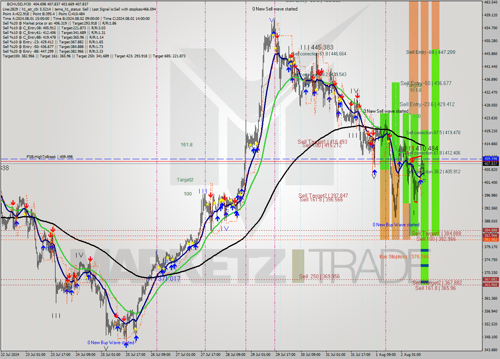Screen dimensions: 500x359
Task: Click the red 365.960 price tag
Action: coord(491,284)
